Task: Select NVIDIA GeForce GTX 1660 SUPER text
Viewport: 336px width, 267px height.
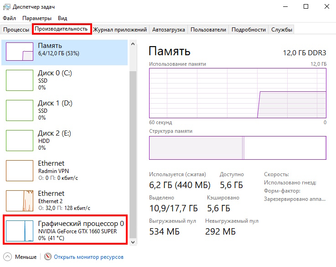Action: [x=78, y=231]
